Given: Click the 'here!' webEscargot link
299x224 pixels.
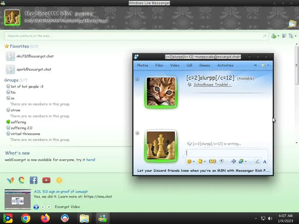Looking at the screenshot, I should point(91,160).
